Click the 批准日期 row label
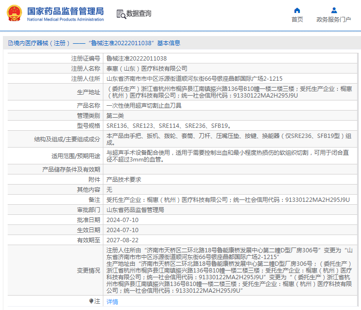The height and width of the screenshot is (310, 361). [88, 220]
